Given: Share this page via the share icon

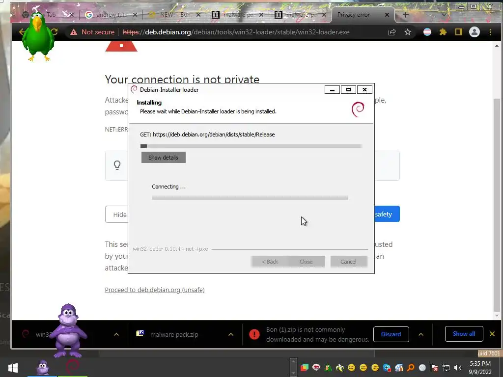Looking at the screenshot, I should [x=392, y=32].
